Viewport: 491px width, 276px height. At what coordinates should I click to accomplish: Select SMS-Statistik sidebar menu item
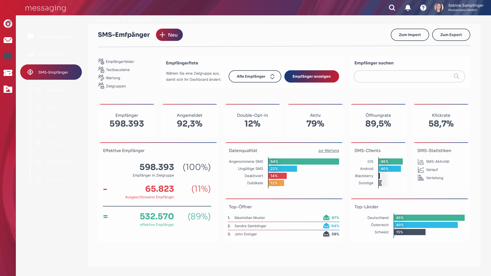tap(51, 54)
